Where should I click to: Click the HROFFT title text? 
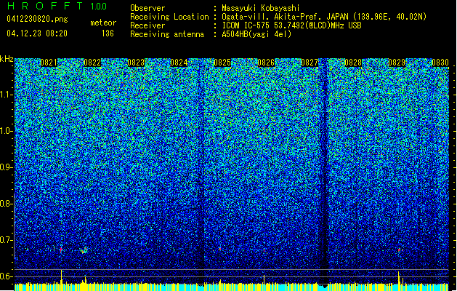pos(45,6)
